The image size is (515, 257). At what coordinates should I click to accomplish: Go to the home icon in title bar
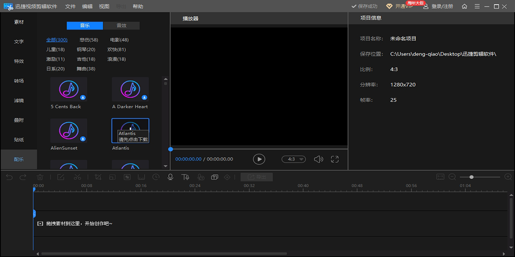[x=464, y=6]
